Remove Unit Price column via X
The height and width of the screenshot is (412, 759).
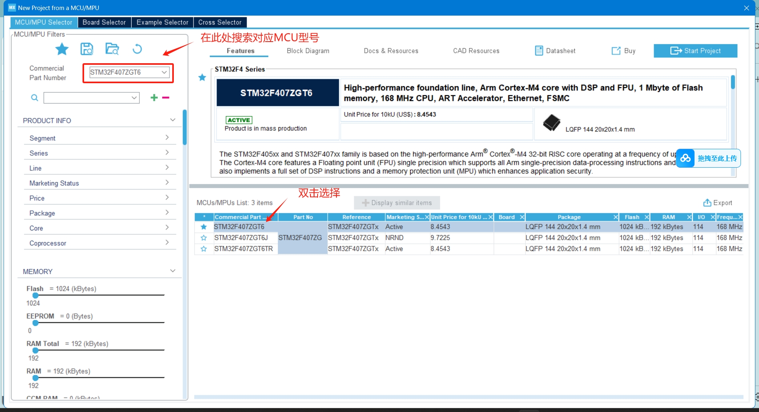(x=491, y=217)
